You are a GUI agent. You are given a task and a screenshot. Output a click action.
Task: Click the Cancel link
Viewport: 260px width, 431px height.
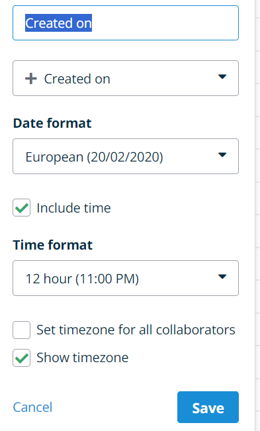coord(32,407)
